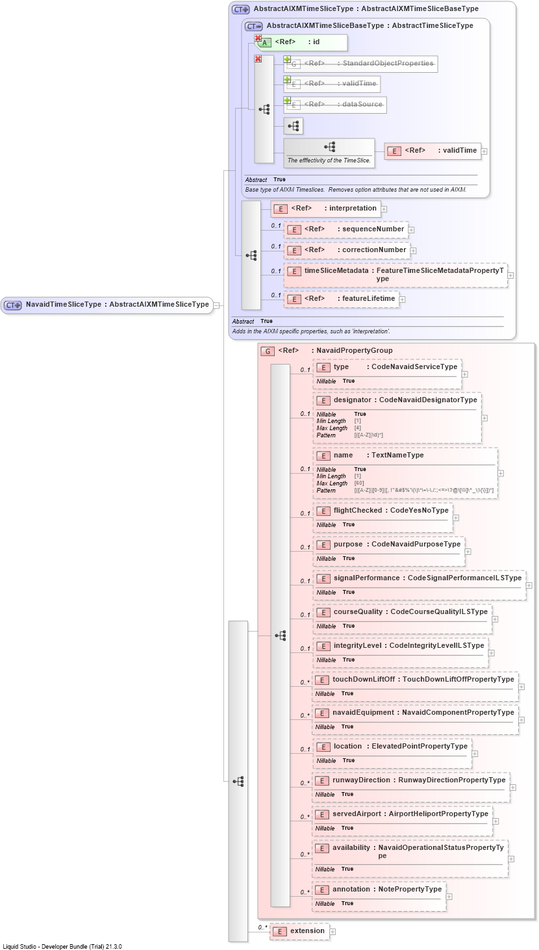This screenshot has height=950, width=539.
Task: Expand the greyed dataSource element
Action: coord(287,100)
